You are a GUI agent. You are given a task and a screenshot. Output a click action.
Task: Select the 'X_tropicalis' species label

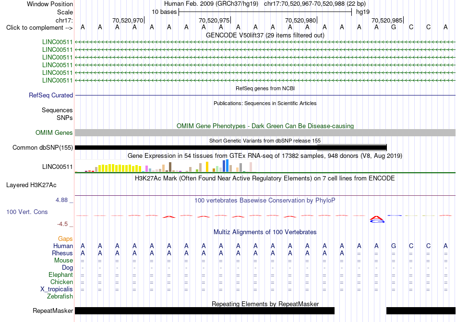tap(57, 289)
